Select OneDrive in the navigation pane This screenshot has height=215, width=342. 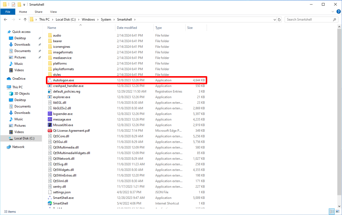click(x=19, y=79)
